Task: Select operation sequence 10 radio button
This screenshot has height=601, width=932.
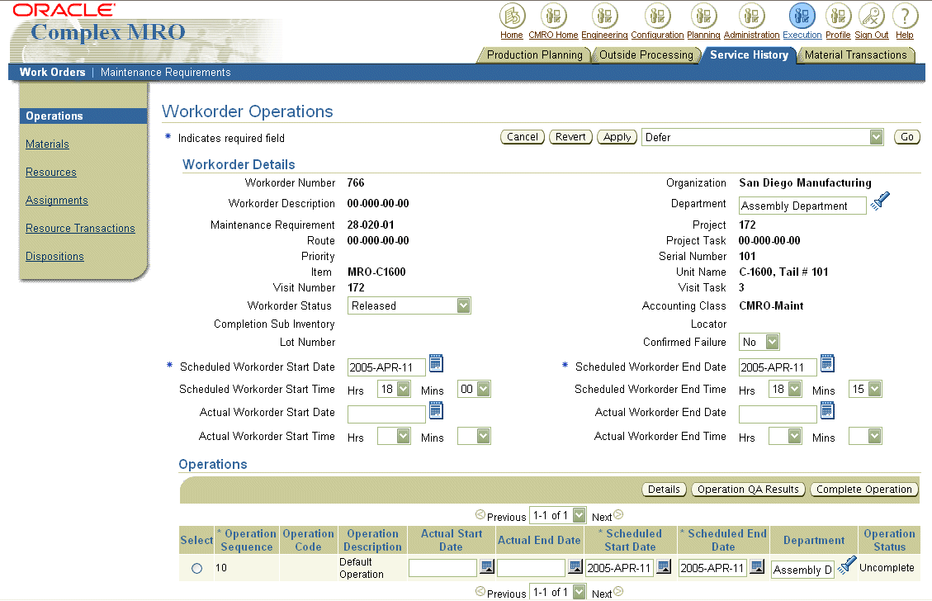Action: 196,568
